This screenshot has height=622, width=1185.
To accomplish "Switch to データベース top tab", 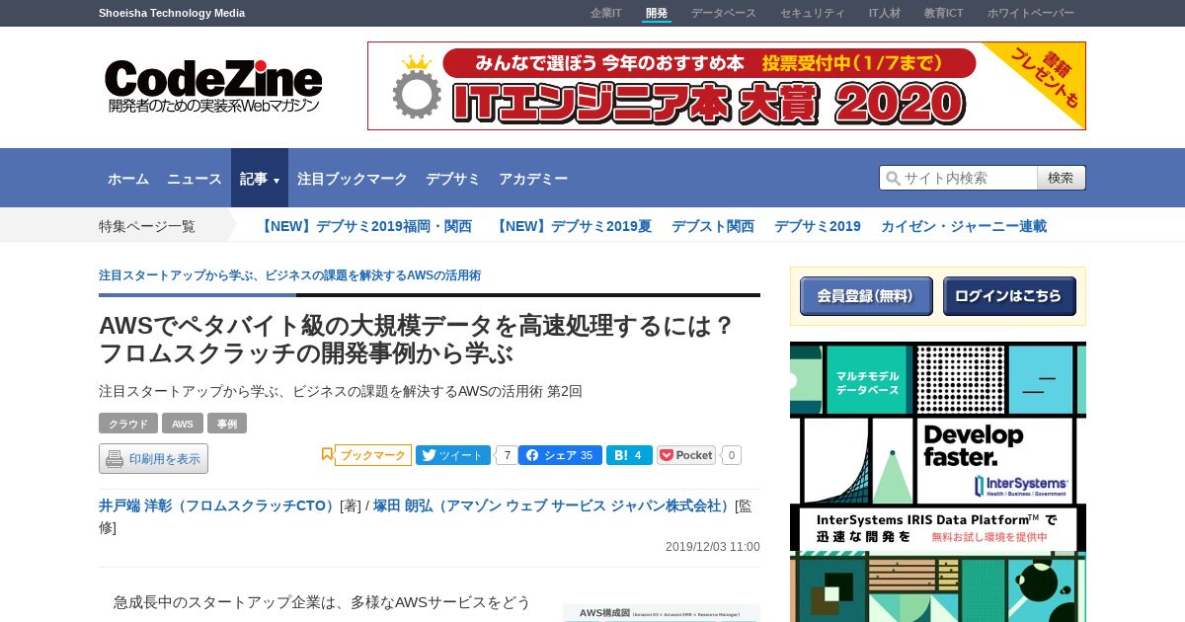I will tap(724, 13).
